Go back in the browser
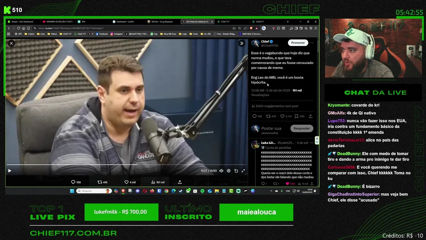Viewport: 426px width, 240px height. coord(9,28)
